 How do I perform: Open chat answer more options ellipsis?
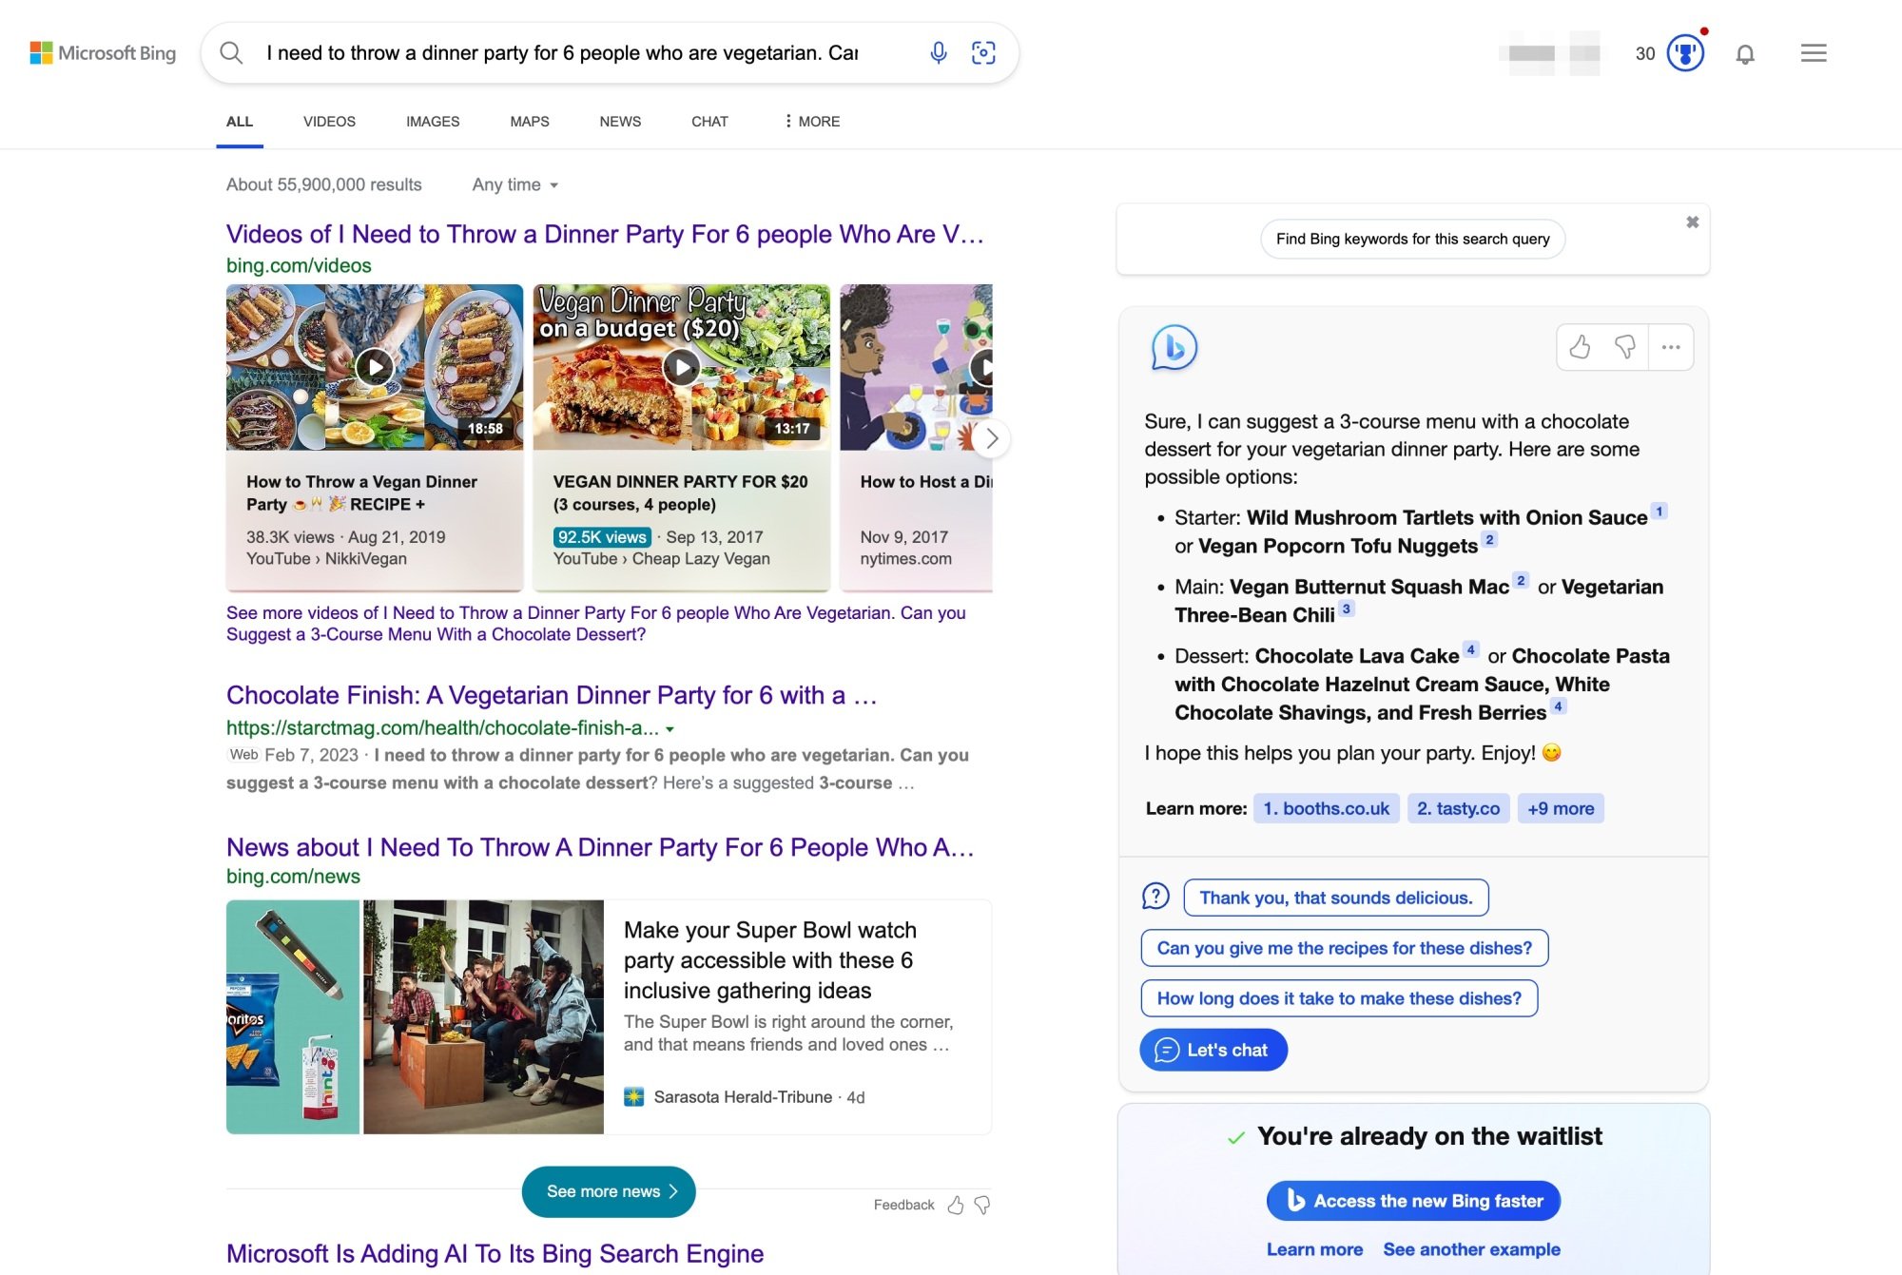(1671, 347)
